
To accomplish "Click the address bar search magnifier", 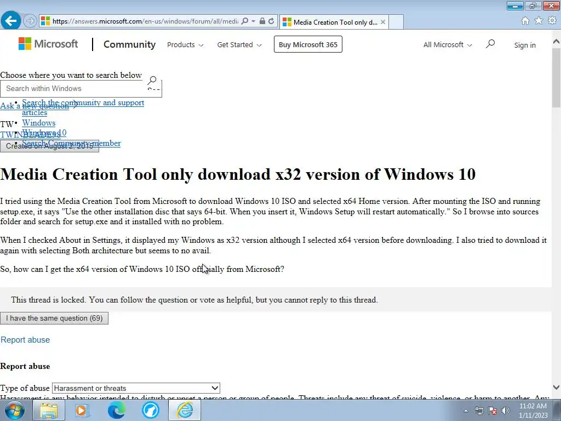I will (x=245, y=21).
